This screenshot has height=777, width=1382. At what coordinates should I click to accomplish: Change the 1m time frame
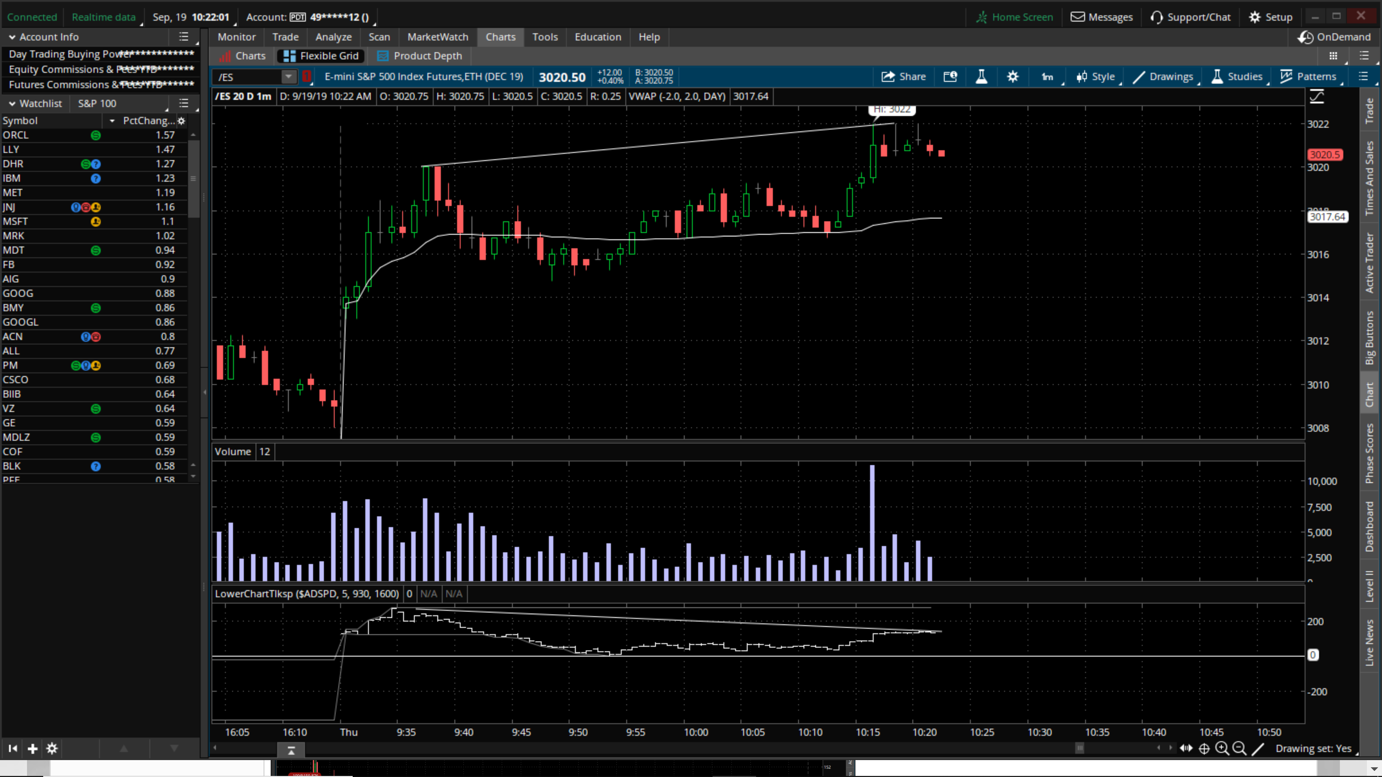[x=1048, y=77]
